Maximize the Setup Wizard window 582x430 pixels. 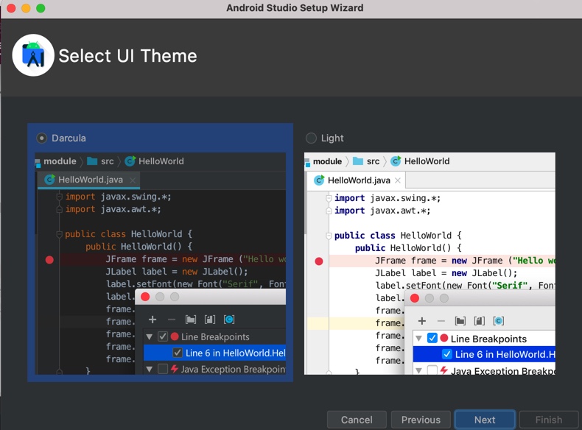[41, 8]
